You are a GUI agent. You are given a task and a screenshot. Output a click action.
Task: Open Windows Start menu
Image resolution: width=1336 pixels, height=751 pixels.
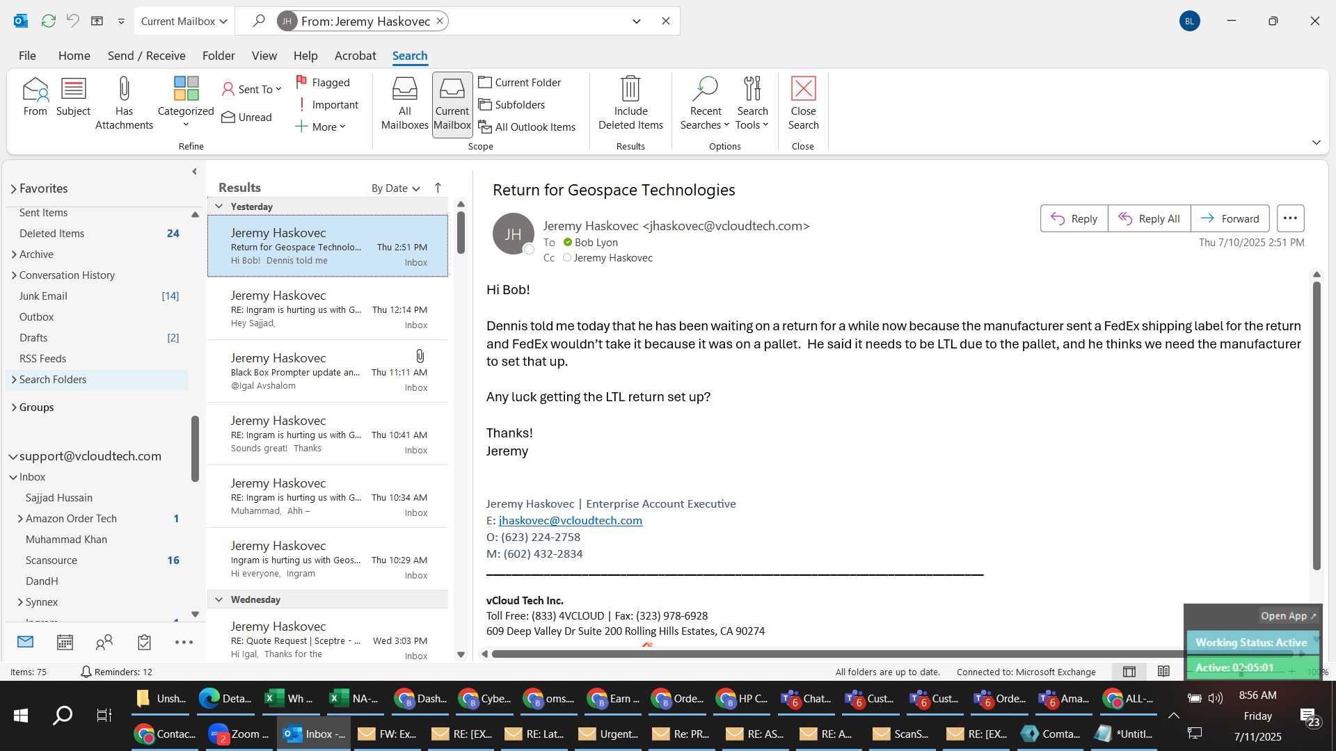21,715
